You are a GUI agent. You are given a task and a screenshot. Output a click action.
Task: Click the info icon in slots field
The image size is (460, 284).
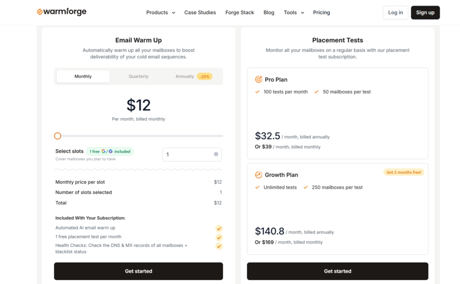point(216,154)
